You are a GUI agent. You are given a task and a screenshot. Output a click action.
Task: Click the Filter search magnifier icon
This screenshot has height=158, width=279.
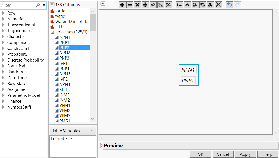[x=38, y=5]
